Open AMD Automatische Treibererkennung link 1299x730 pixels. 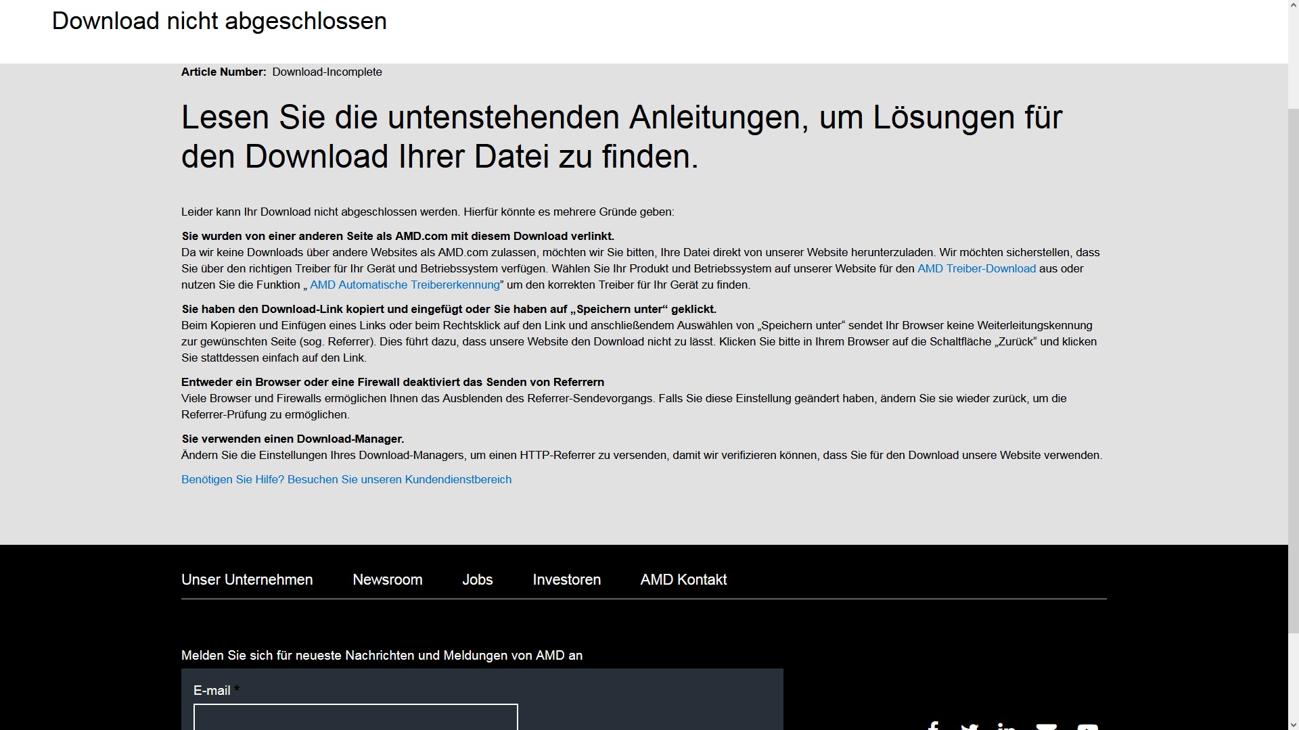tap(405, 285)
